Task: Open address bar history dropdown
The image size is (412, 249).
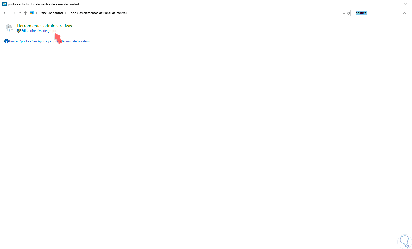Action: (344, 13)
